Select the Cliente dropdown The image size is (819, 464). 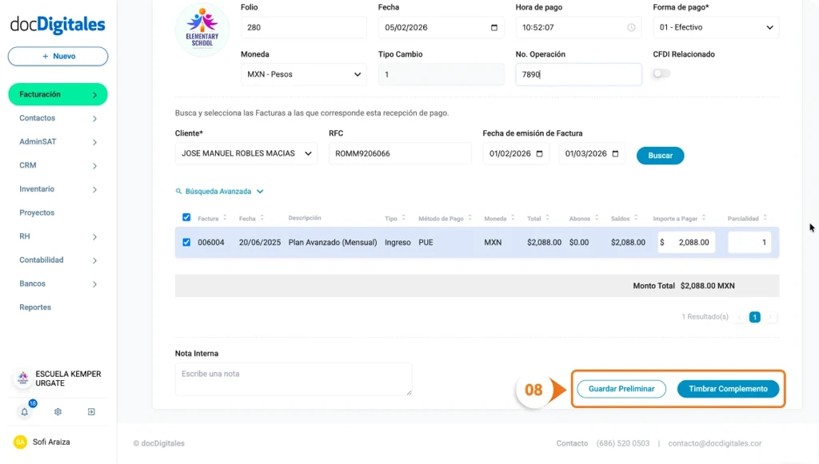[x=246, y=153]
